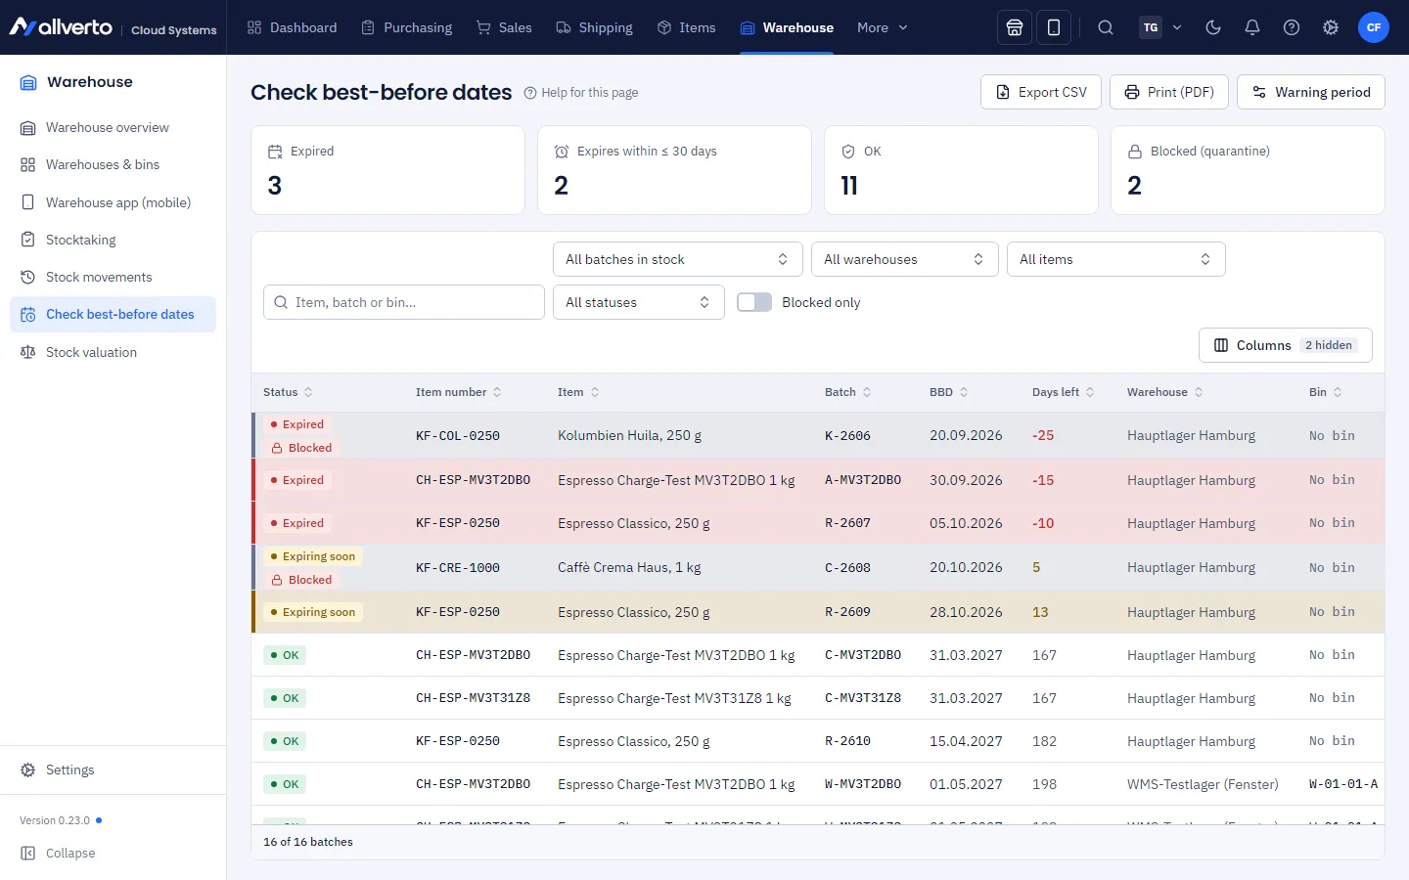The width and height of the screenshot is (1409, 880).
Task: Open the help question-mark icon in top bar
Action: 1292,27
